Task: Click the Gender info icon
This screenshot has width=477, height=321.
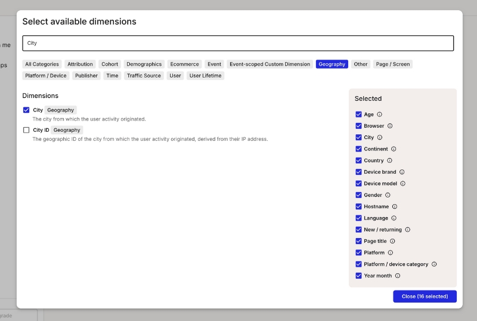Action: click(x=388, y=195)
